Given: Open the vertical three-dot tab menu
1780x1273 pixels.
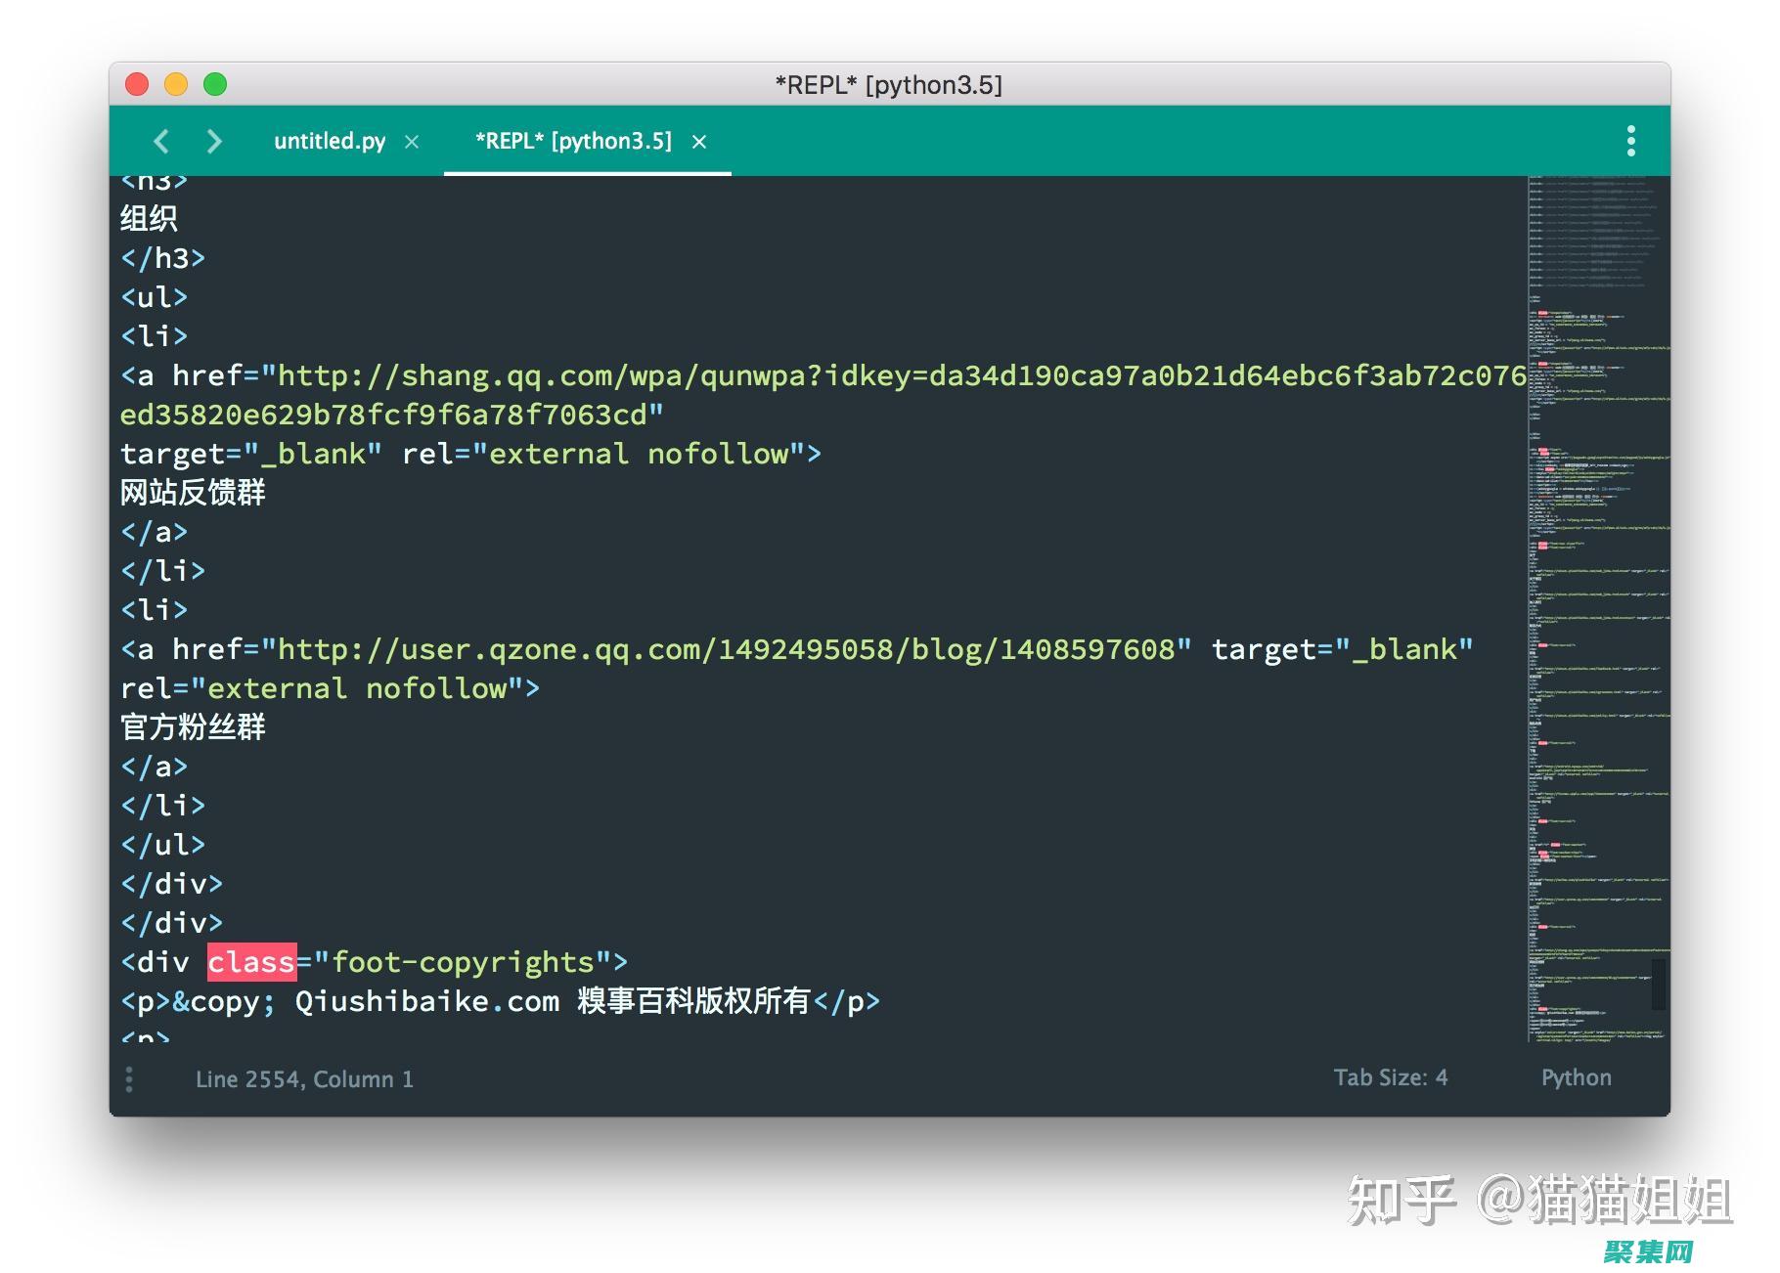Looking at the screenshot, I should coord(1630,141).
